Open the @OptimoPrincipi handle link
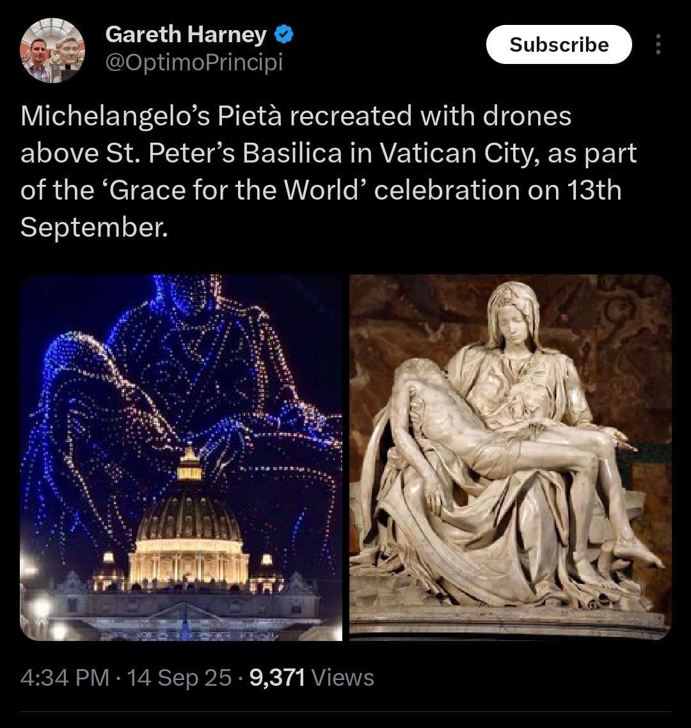 click(194, 62)
